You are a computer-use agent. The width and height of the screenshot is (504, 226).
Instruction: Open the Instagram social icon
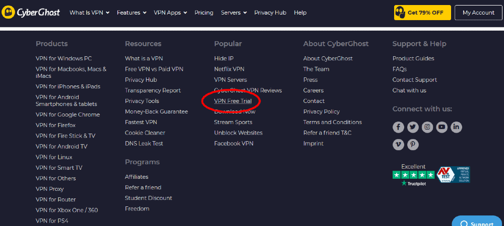[x=427, y=127]
